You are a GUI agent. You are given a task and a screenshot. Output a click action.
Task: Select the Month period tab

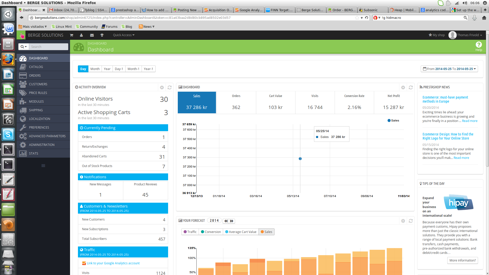point(95,69)
